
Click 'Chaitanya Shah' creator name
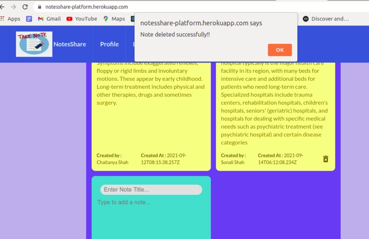112,162
